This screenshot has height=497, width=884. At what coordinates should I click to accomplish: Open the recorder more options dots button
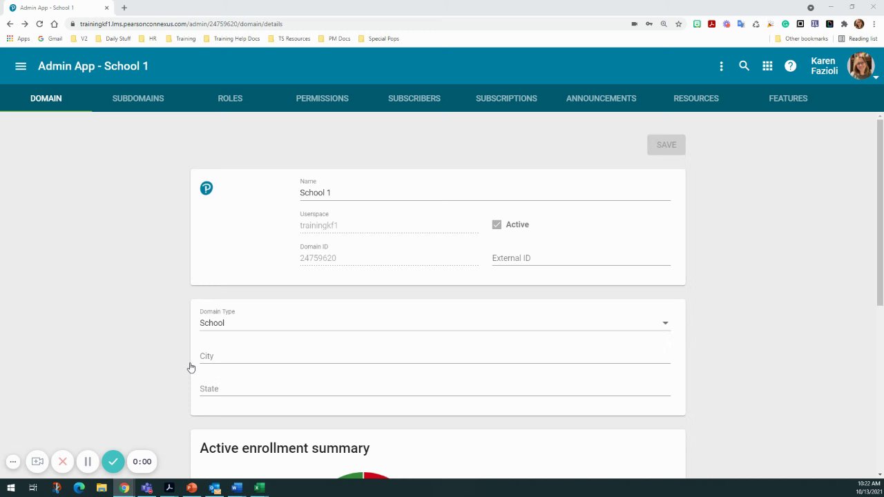click(x=12, y=462)
